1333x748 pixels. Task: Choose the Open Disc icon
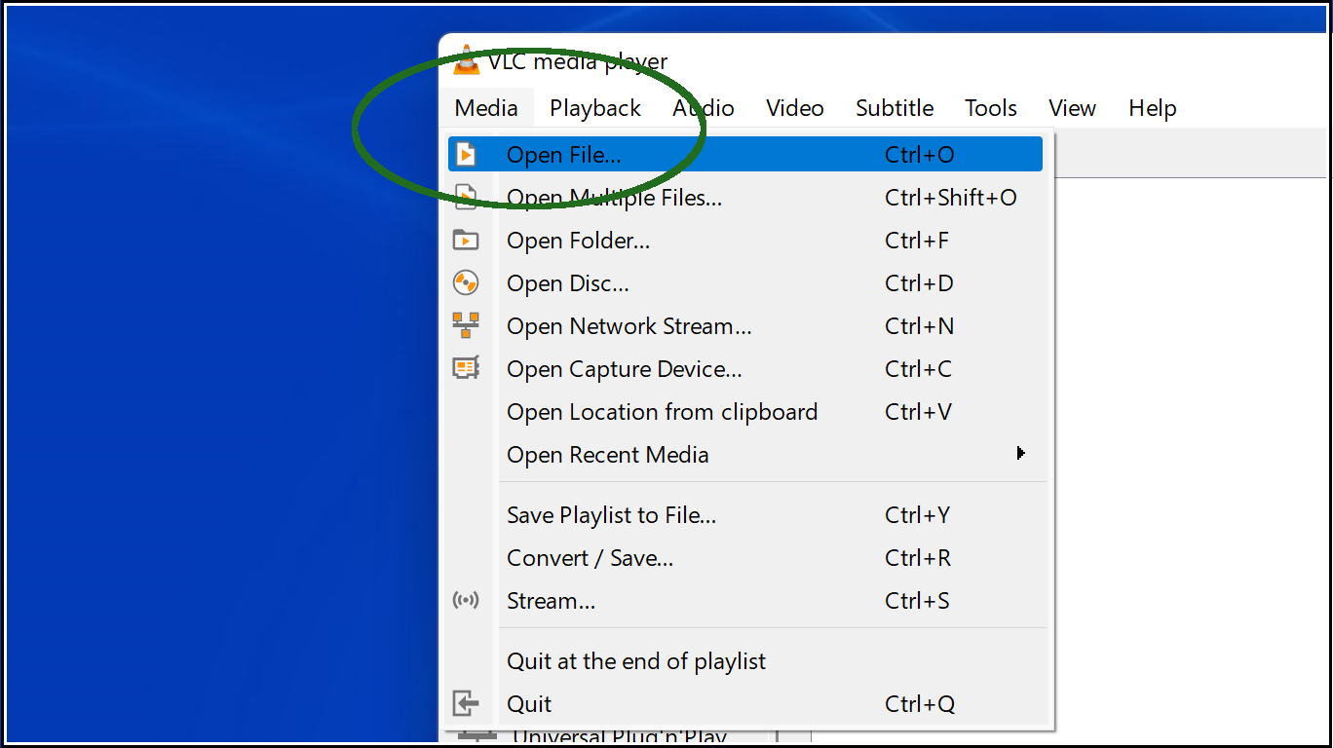(x=467, y=282)
